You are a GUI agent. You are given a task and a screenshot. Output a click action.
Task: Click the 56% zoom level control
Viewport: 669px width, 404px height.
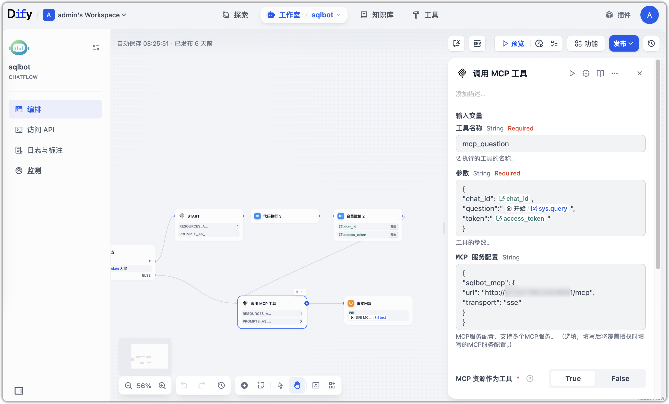pyautogui.click(x=144, y=386)
